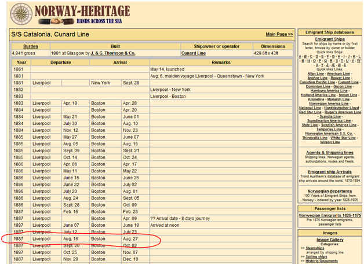
Task: Open the Historic Documents category link
Action: coord(322,261)
